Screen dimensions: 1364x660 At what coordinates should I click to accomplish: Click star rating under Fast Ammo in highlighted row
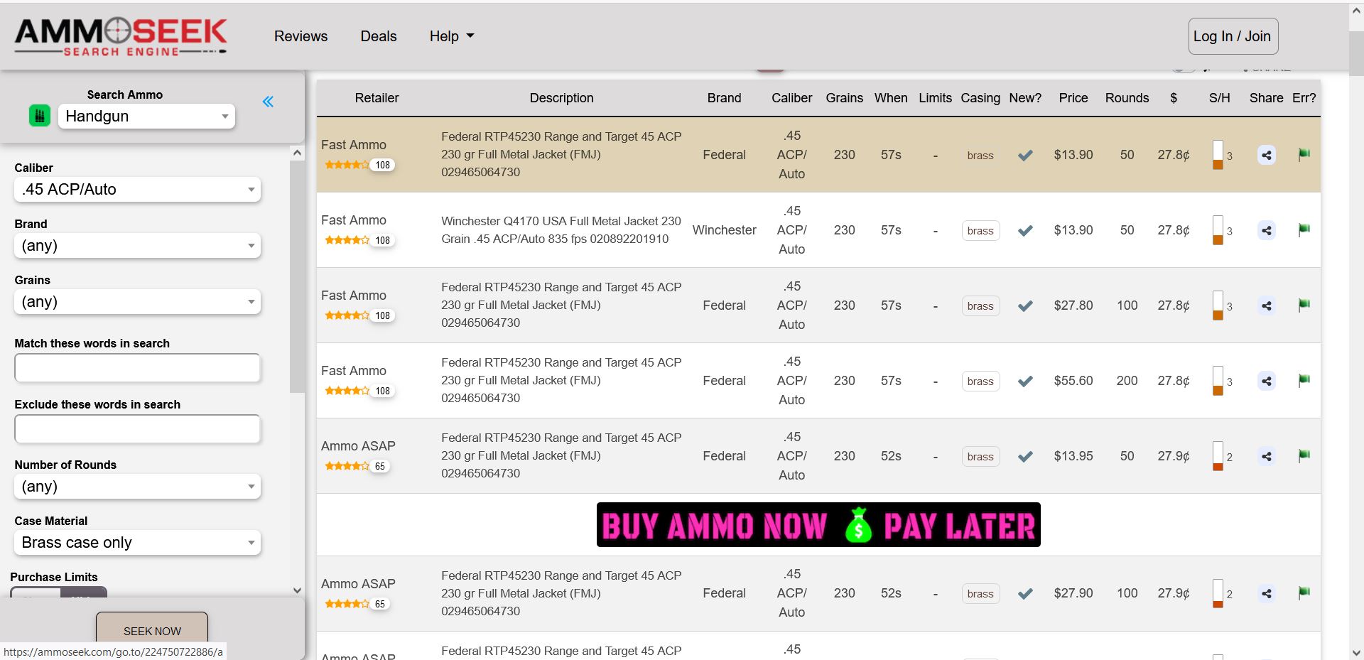(x=347, y=165)
